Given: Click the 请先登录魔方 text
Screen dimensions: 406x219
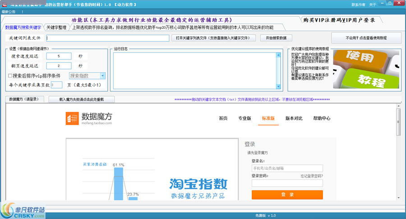Looking at the screenshot, I should [x=258, y=153].
